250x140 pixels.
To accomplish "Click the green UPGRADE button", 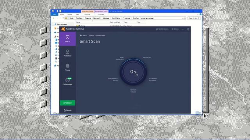I will (68, 103).
